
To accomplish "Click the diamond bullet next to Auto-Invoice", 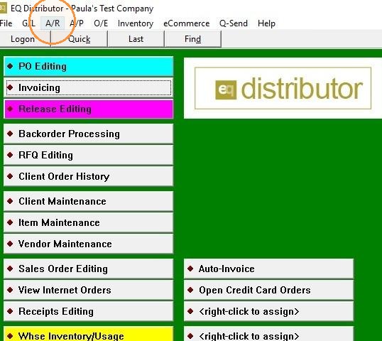I will pos(190,269).
